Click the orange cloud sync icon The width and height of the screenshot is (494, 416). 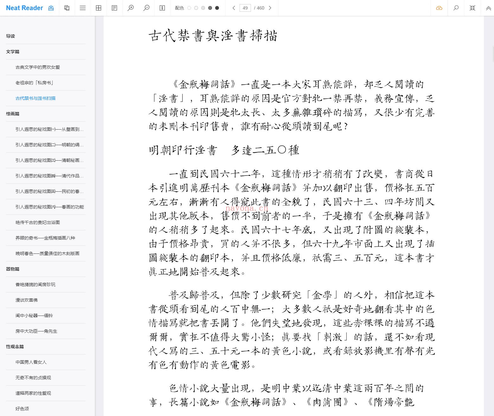coord(439,8)
